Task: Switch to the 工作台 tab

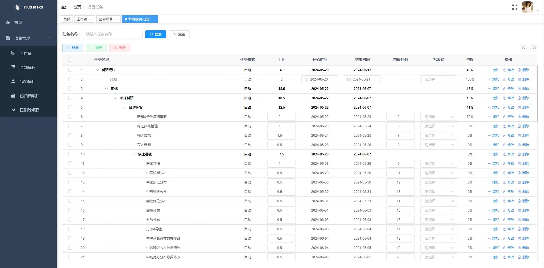Action: click(x=82, y=19)
